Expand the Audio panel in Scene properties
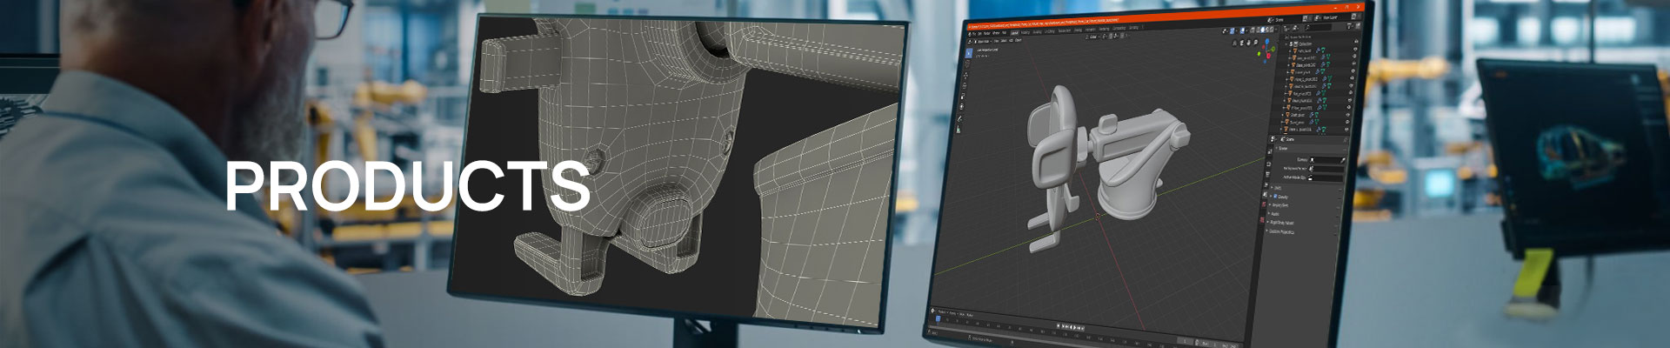 pyautogui.click(x=1276, y=214)
